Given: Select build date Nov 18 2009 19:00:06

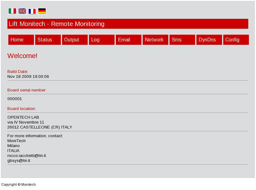Looking at the screenshot, I should click(28, 76).
